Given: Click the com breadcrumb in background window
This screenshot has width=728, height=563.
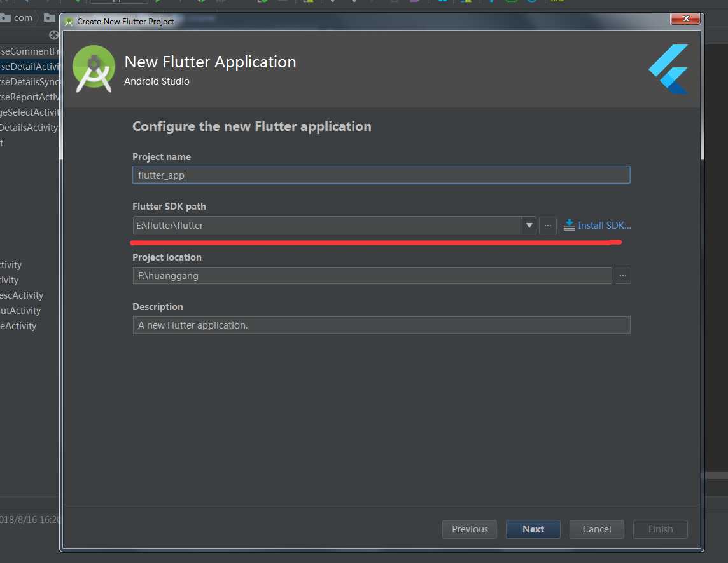Looking at the screenshot, I should [23, 18].
